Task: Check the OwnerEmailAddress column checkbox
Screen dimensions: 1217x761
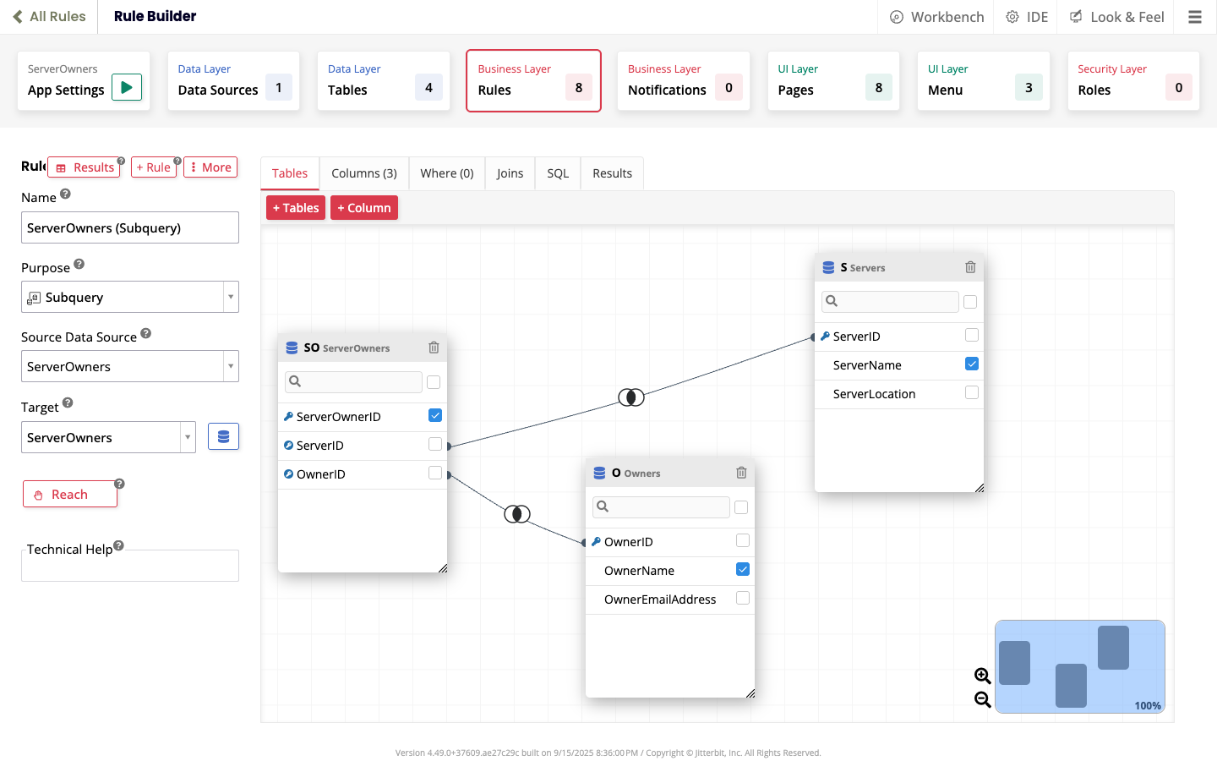Action: [743, 598]
